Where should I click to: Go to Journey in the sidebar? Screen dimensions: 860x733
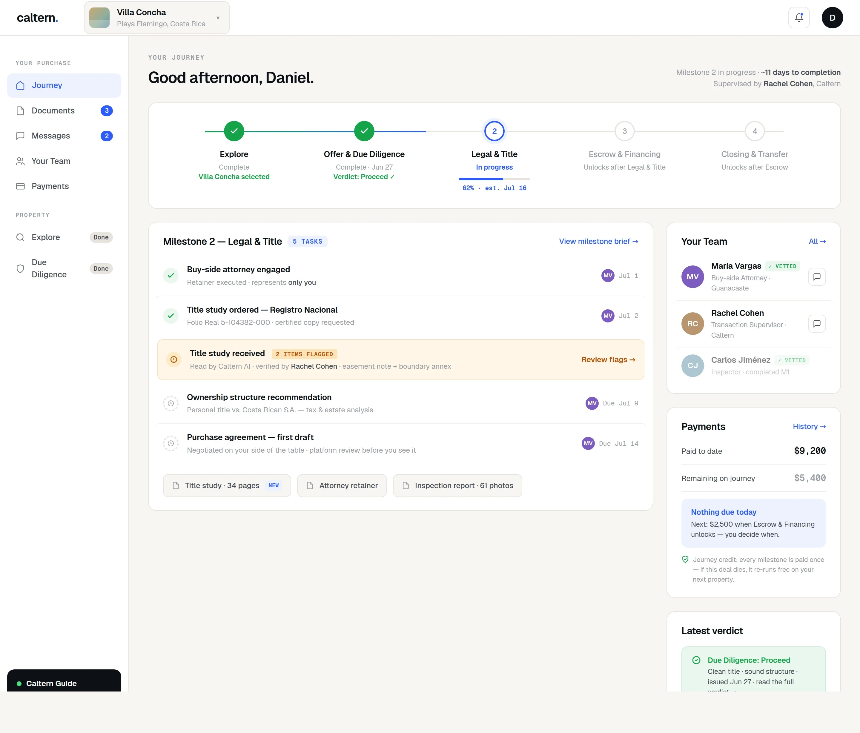pos(64,85)
